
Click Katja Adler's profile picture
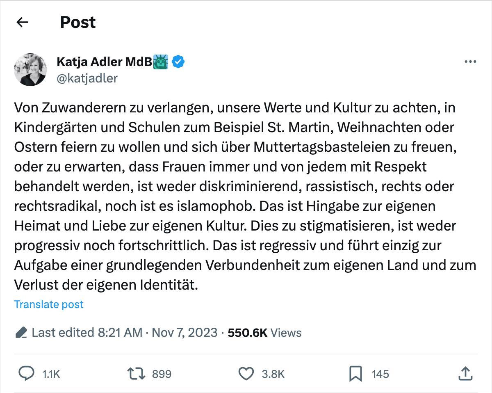point(30,69)
